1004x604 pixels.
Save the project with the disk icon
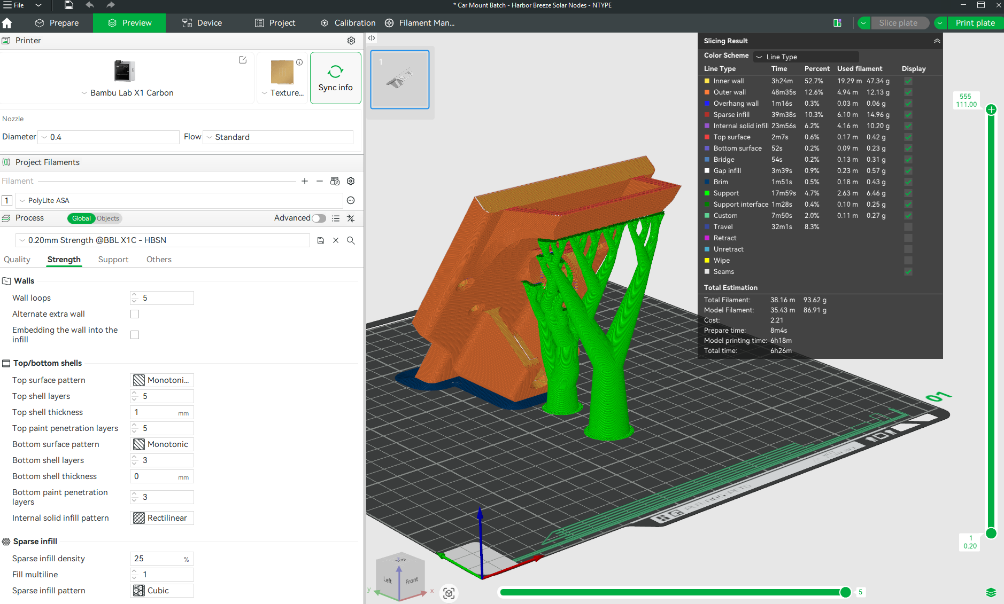[x=69, y=5]
